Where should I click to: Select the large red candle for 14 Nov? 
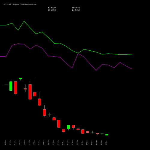pos(30,92)
